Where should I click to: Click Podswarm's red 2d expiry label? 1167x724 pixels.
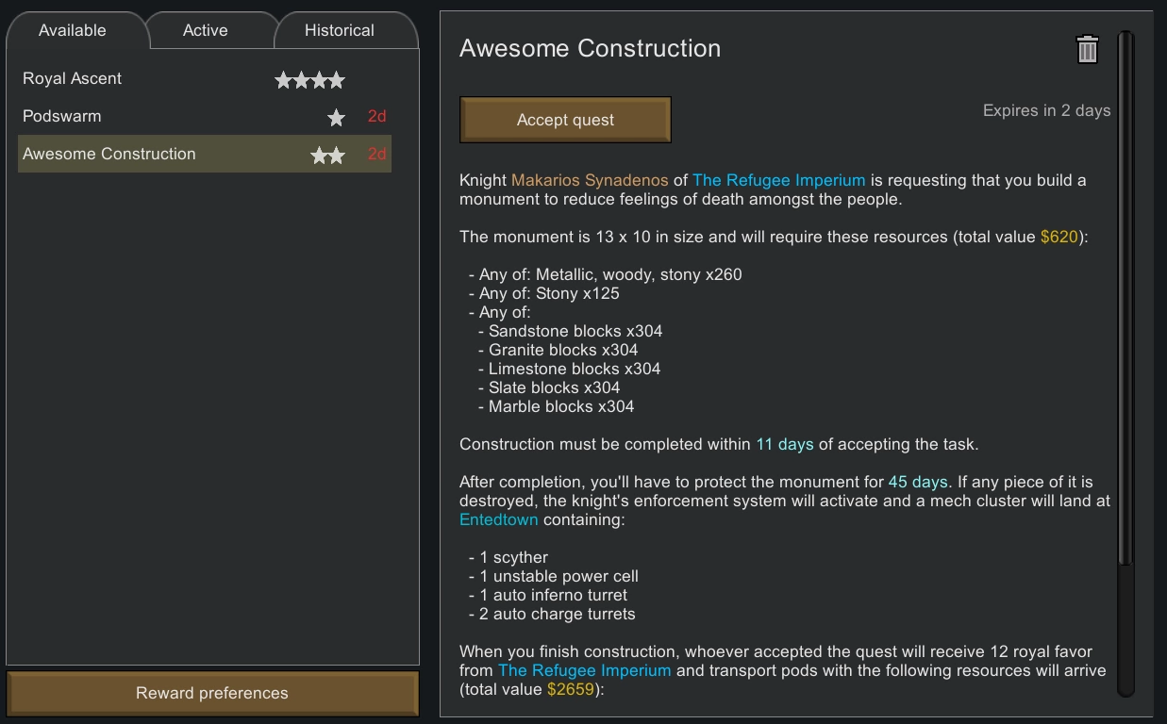[377, 117]
